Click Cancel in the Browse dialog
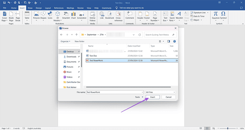 point(168,97)
